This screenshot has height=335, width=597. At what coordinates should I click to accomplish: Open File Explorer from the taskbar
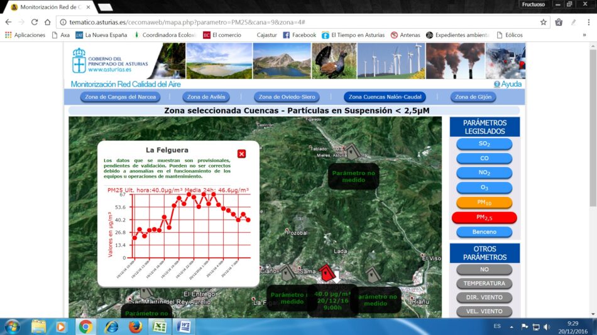(38, 327)
